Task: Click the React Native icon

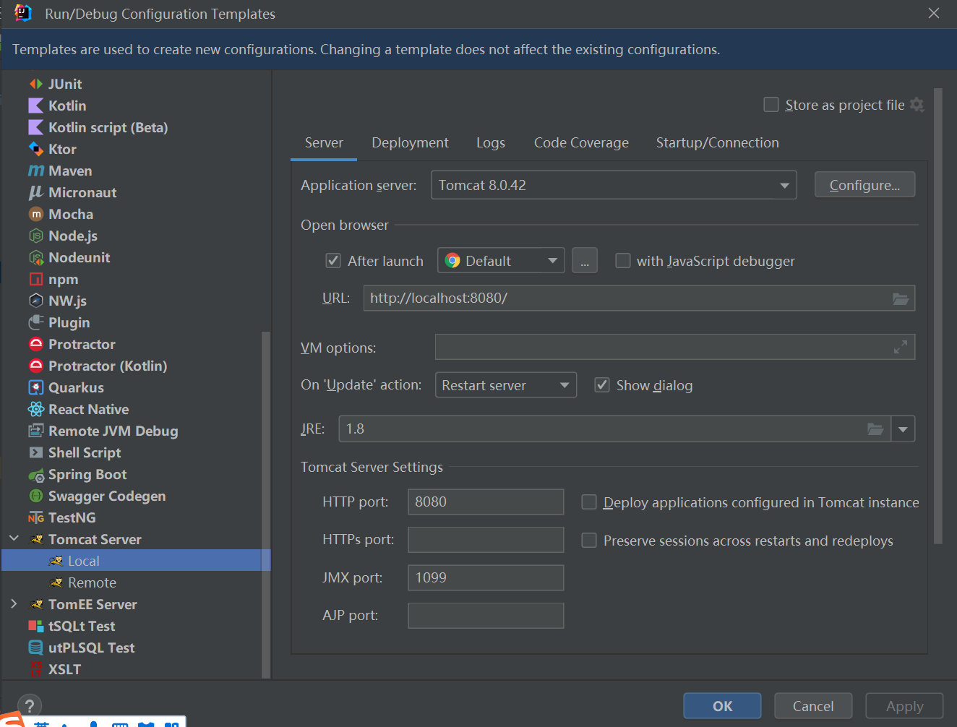Action: [x=36, y=409]
